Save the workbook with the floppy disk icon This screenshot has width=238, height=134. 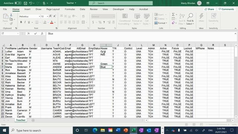25,3
